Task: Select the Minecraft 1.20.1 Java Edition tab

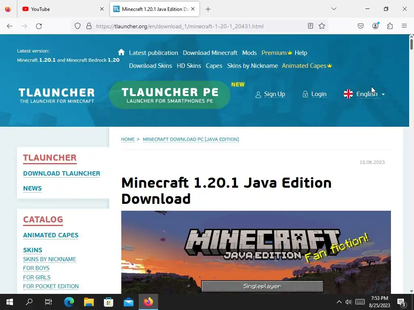Action: click(x=155, y=9)
